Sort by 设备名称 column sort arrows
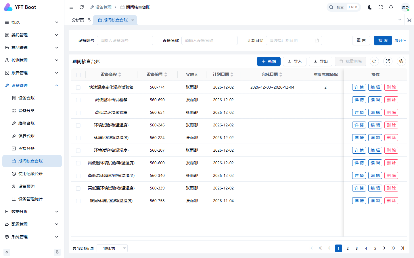 pyautogui.click(x=120, y=75)
